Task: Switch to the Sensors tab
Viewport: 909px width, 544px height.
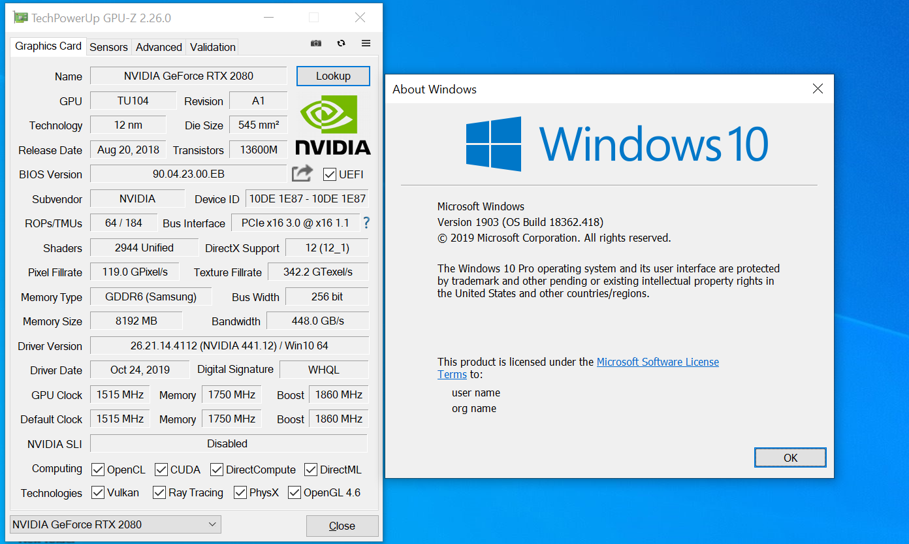Action: click(108, 47)
